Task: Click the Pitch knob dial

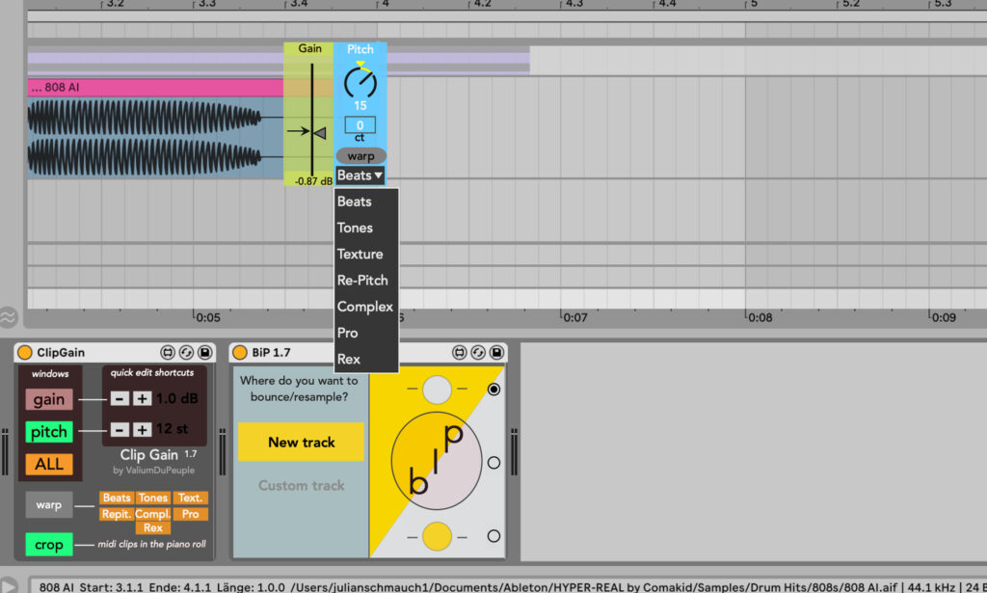Action: [x=360, y=83]
